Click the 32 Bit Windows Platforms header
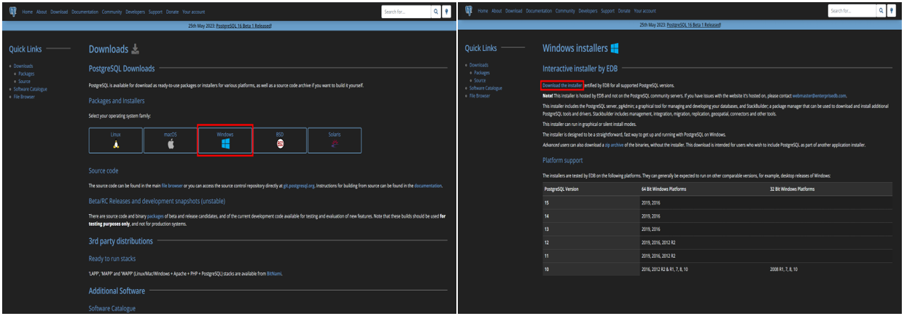Viewport: 904px width, 316px height. (x=792, y=189)
